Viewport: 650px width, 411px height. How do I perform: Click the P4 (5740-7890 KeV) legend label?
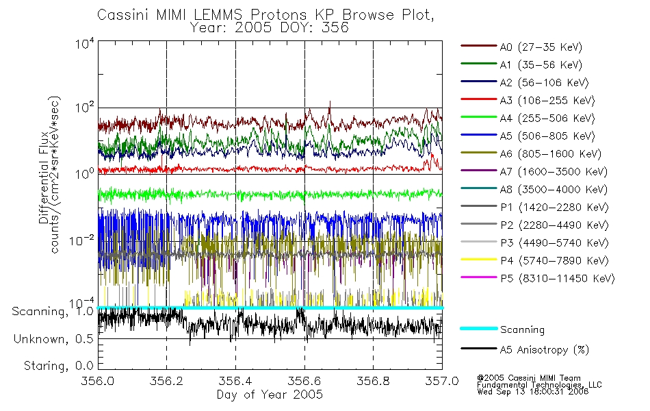(x=554, y=261)
